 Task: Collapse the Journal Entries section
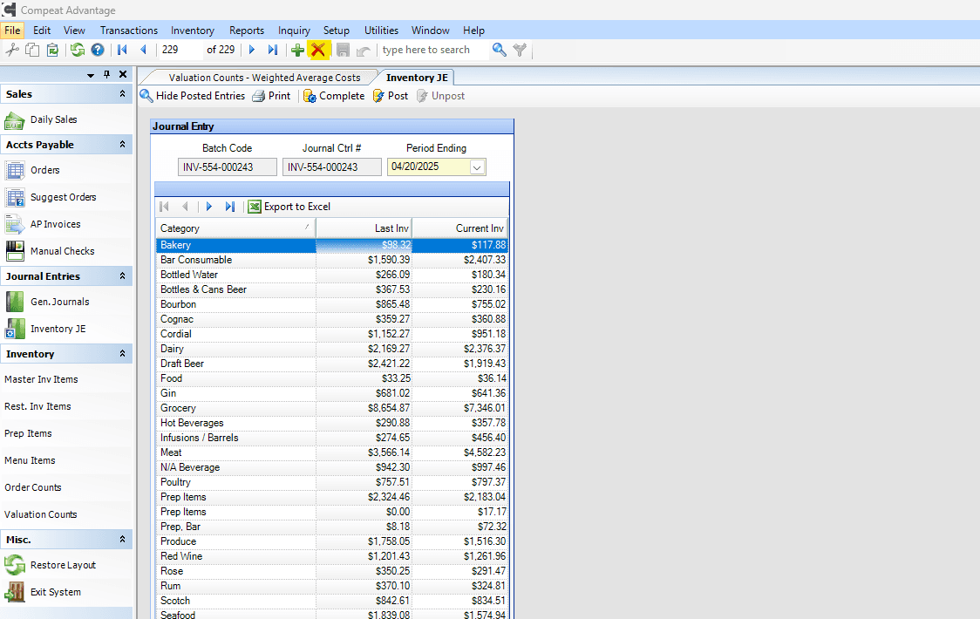tap(122, 275)
